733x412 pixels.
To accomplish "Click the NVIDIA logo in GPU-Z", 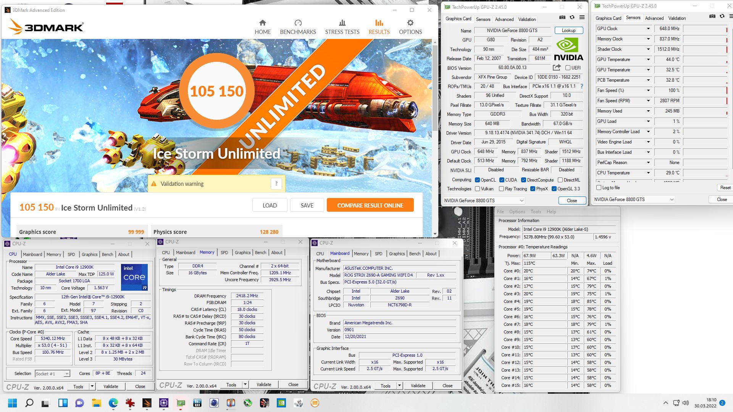I will click(568, 50).
